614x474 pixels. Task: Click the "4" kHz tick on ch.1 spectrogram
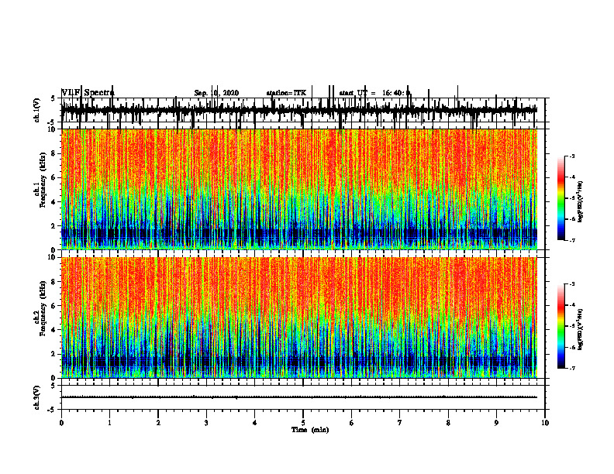(x=54, y=202)
